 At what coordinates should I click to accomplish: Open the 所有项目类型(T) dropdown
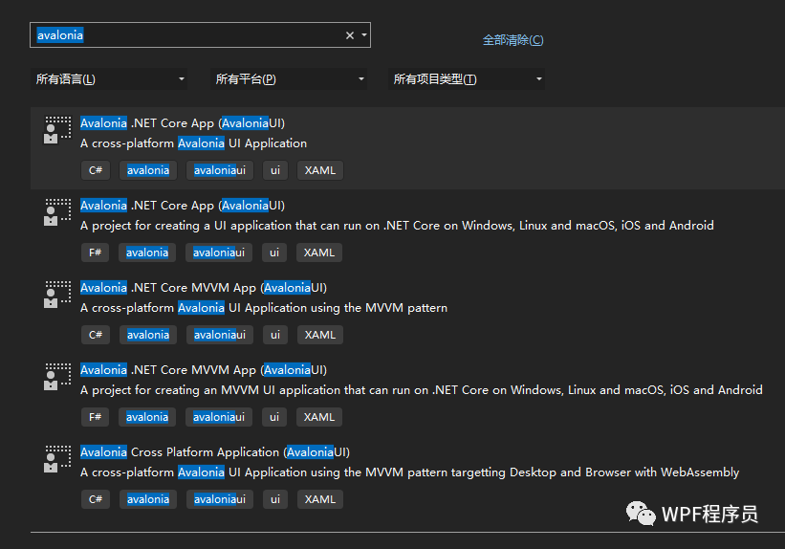click(x=467, y=79)
